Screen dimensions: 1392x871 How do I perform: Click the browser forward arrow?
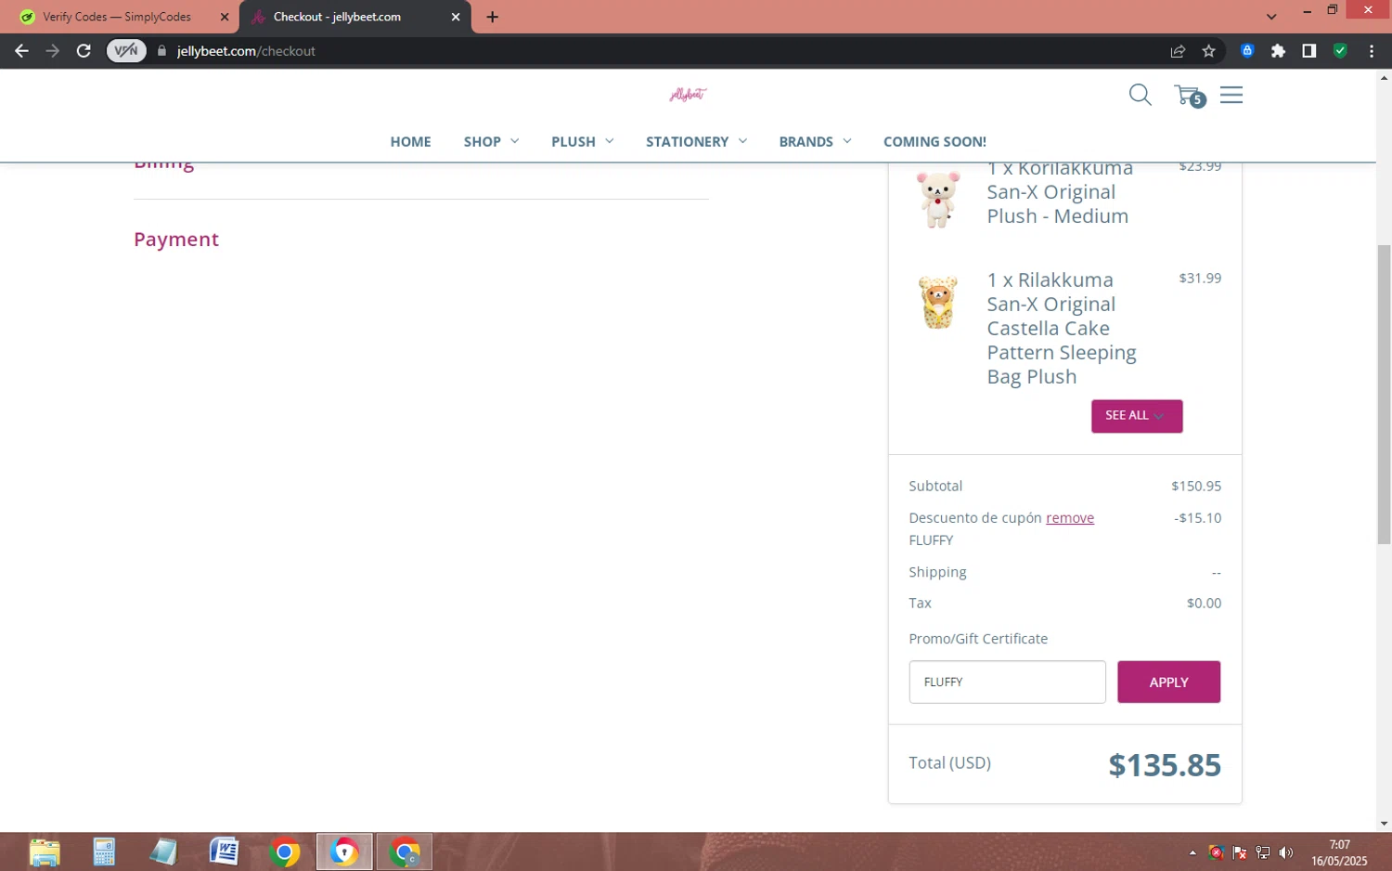(53, 51)
